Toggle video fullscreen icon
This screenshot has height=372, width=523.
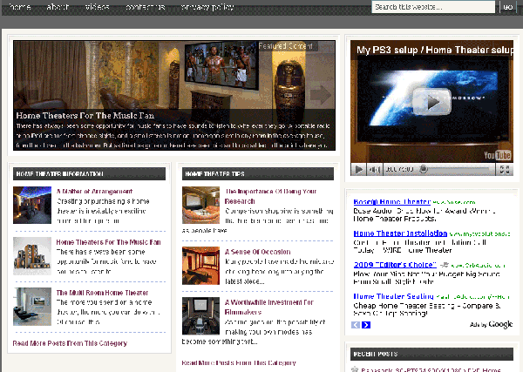click(x=505, y=170)
